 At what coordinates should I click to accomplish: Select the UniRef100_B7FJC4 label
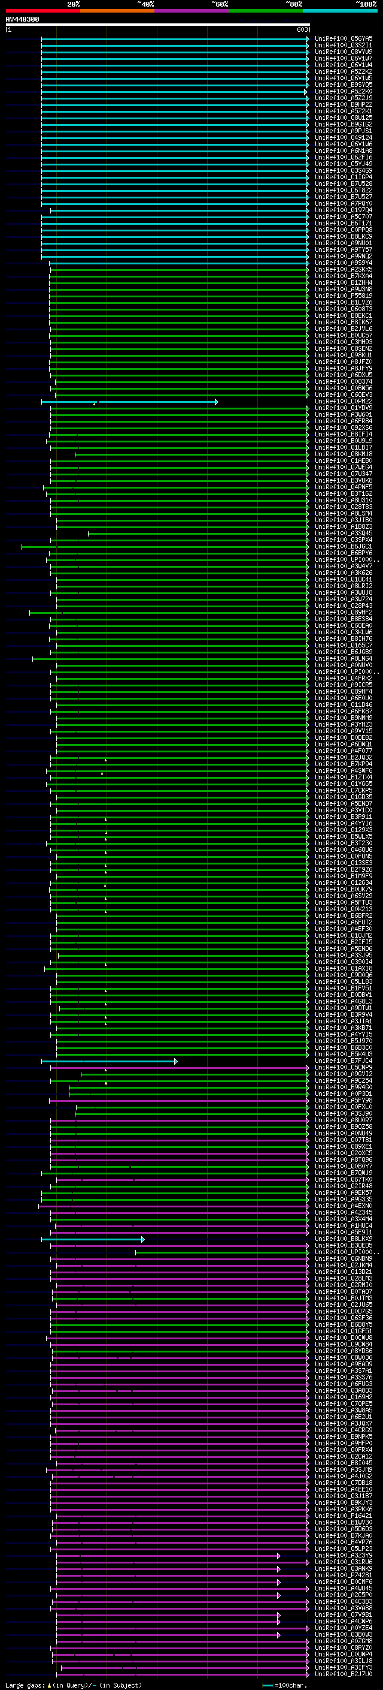click(344, 1061)
